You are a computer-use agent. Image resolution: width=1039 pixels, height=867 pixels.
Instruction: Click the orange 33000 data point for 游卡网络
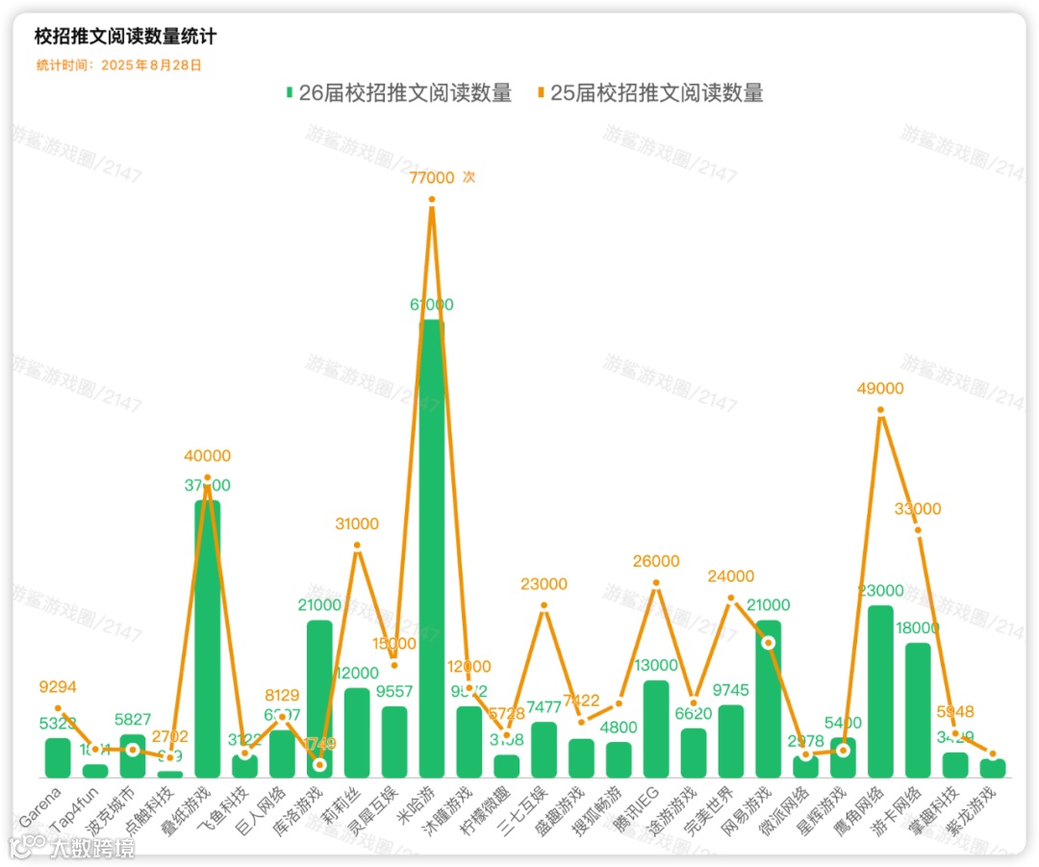[918, 530]
